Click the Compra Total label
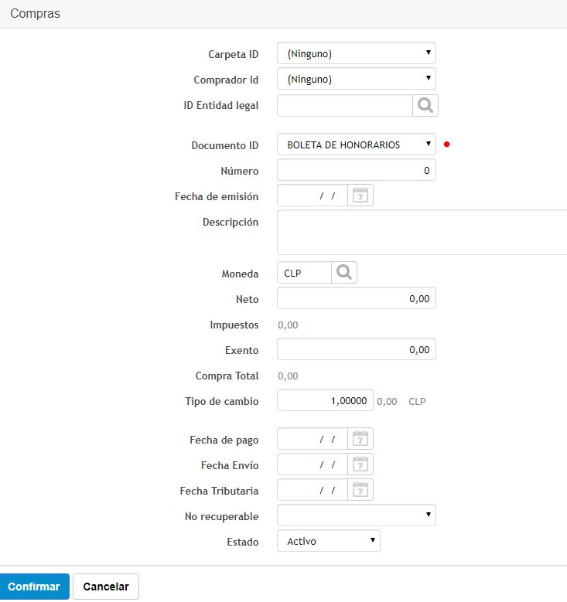The height and width of the screenshot is (602, 567). pyautogui.click(x=227, y=376)
